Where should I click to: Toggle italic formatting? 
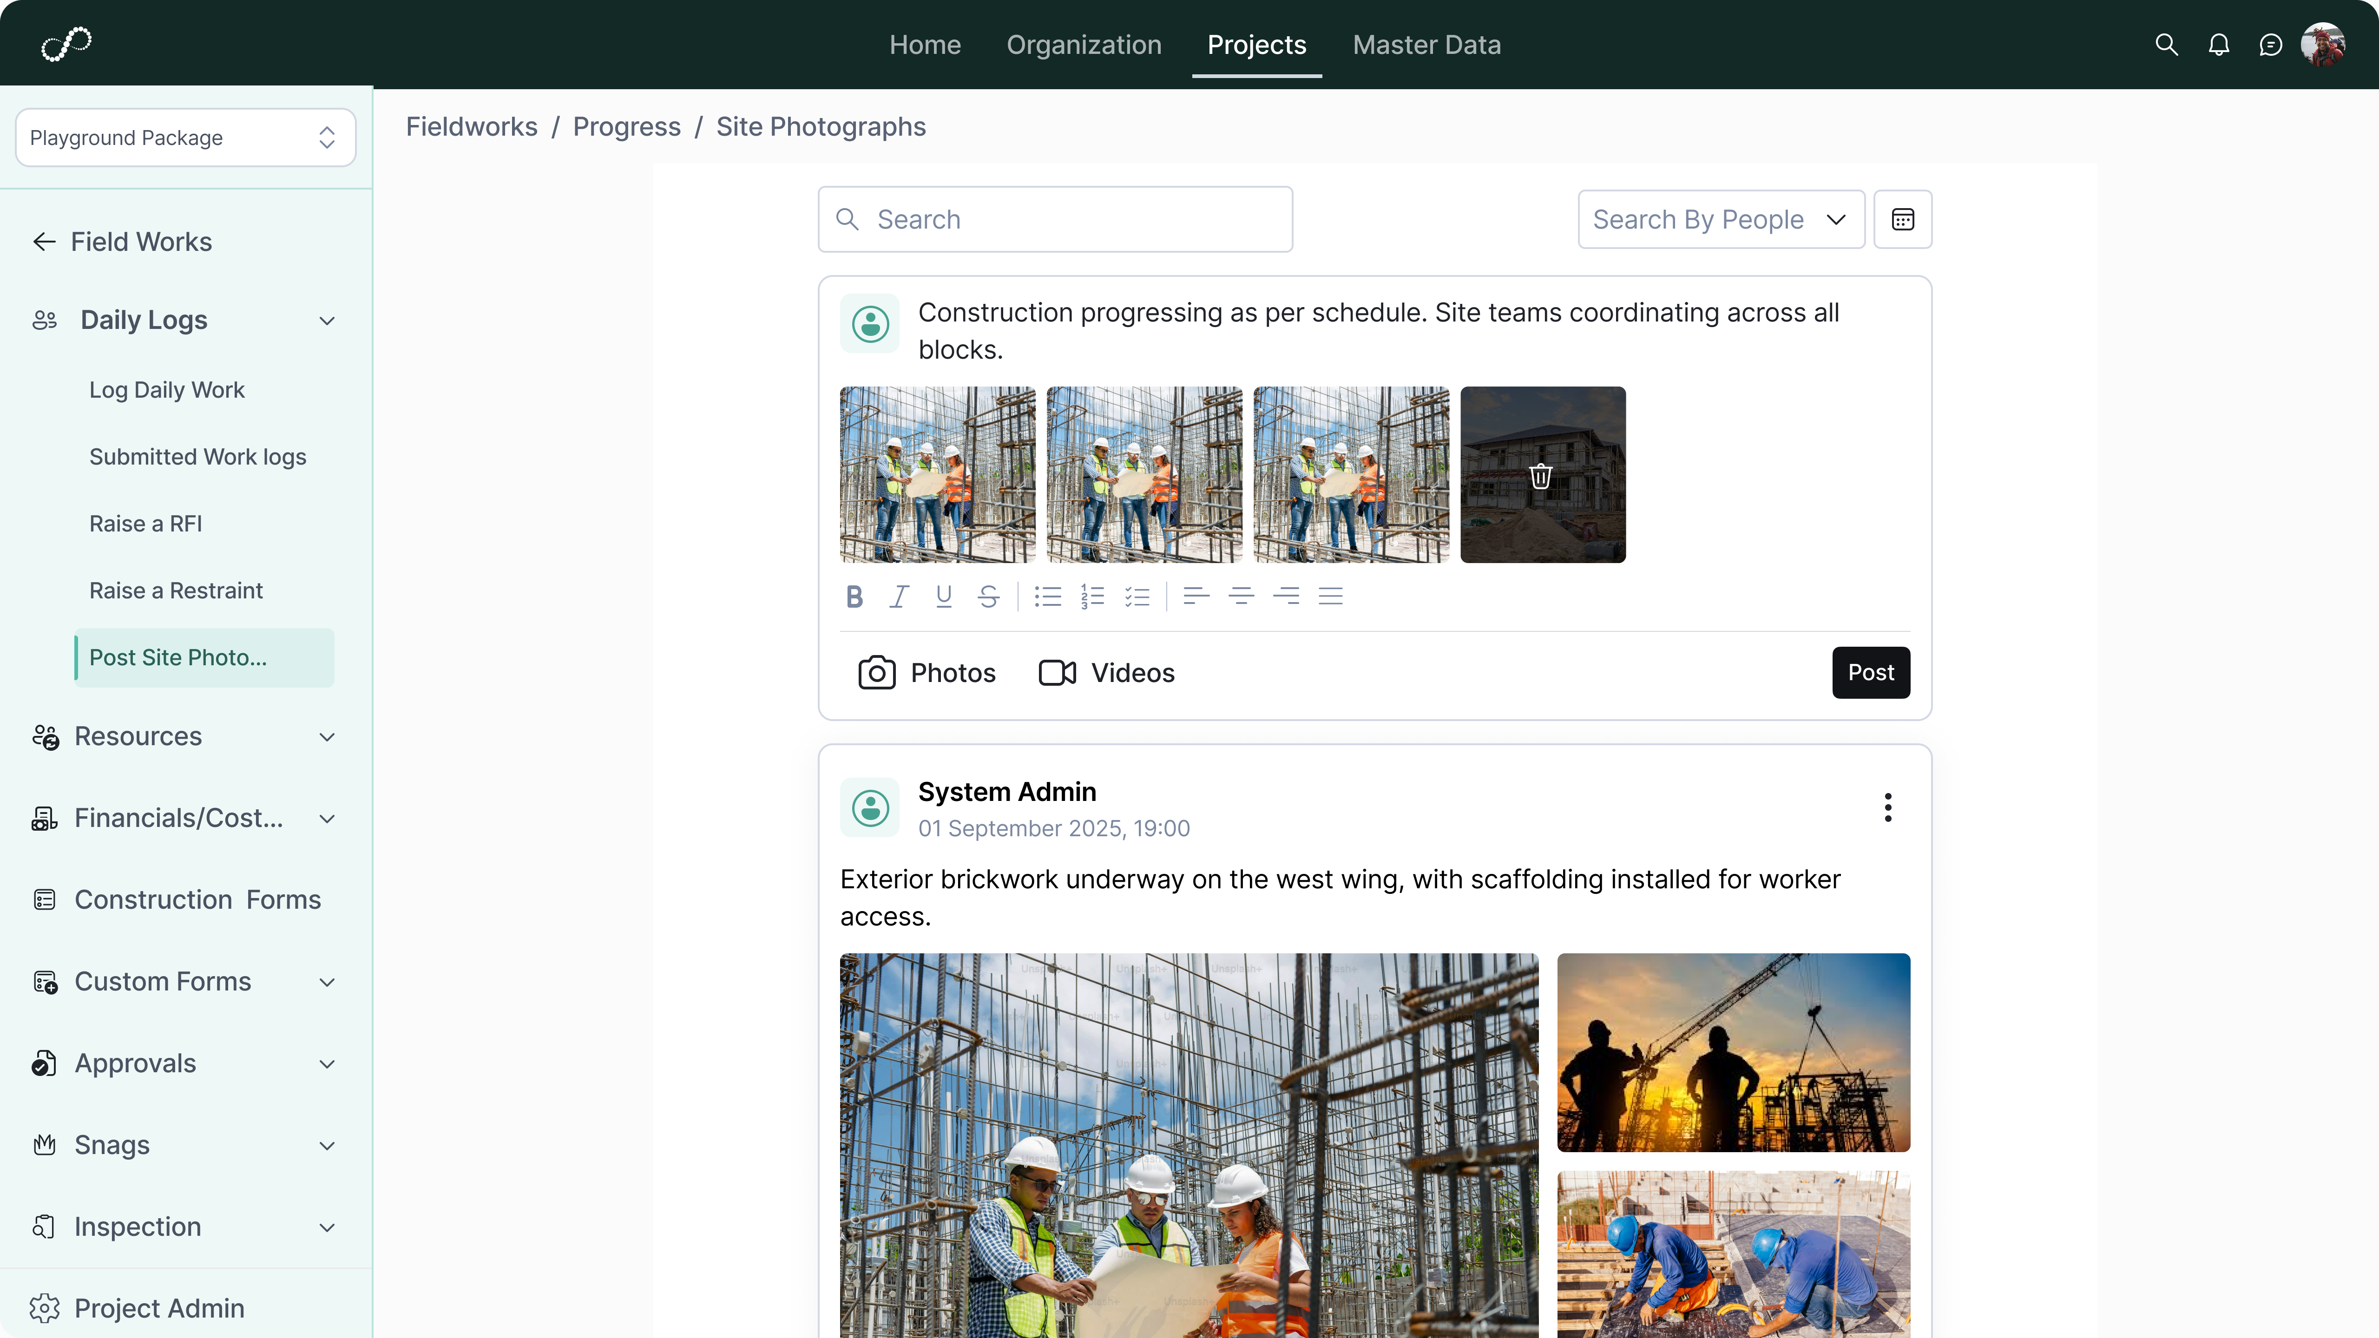(x=899, y=597)
